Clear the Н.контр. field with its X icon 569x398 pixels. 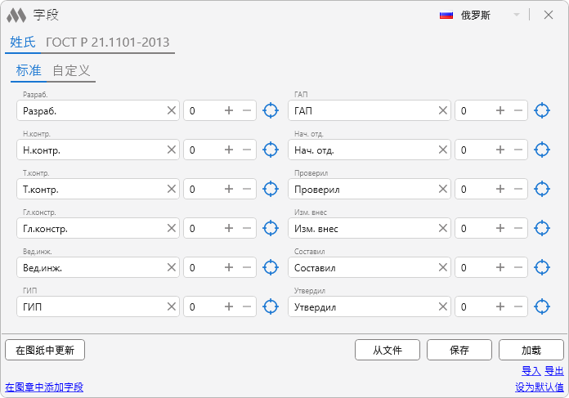point(172,150)
